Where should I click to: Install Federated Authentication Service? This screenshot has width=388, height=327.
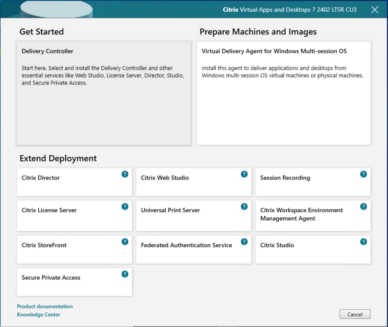[x=193, y=250]
